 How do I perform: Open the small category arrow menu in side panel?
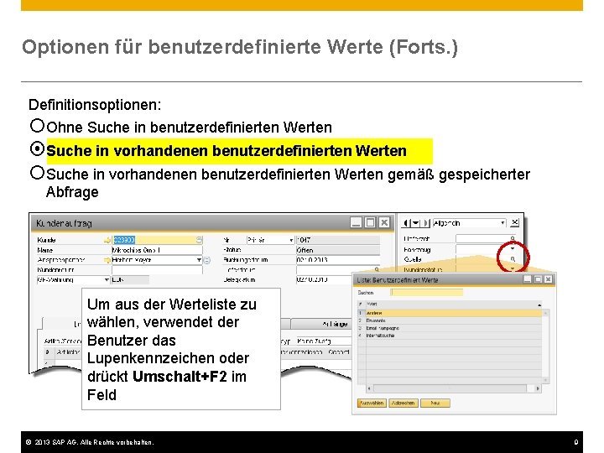(x=415, y=223)
